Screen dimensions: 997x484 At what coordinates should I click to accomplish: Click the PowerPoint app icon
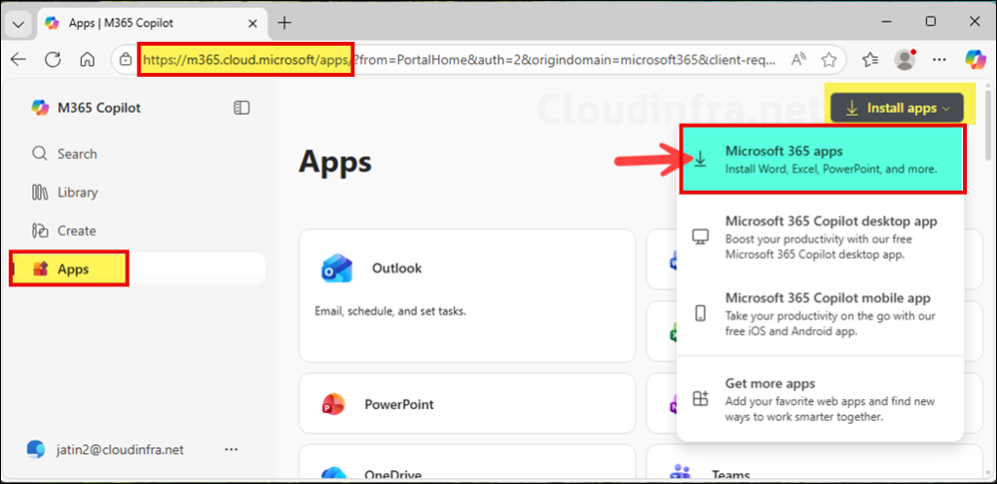[x=333, y=404]
